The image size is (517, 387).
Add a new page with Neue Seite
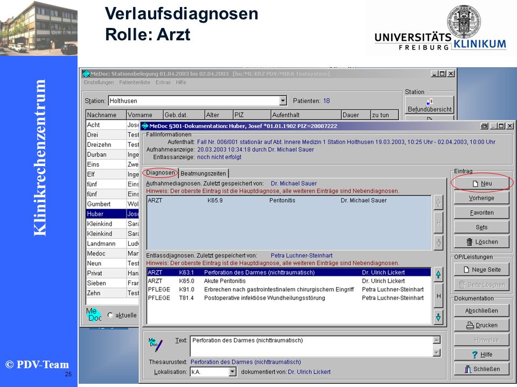(481, 269)
